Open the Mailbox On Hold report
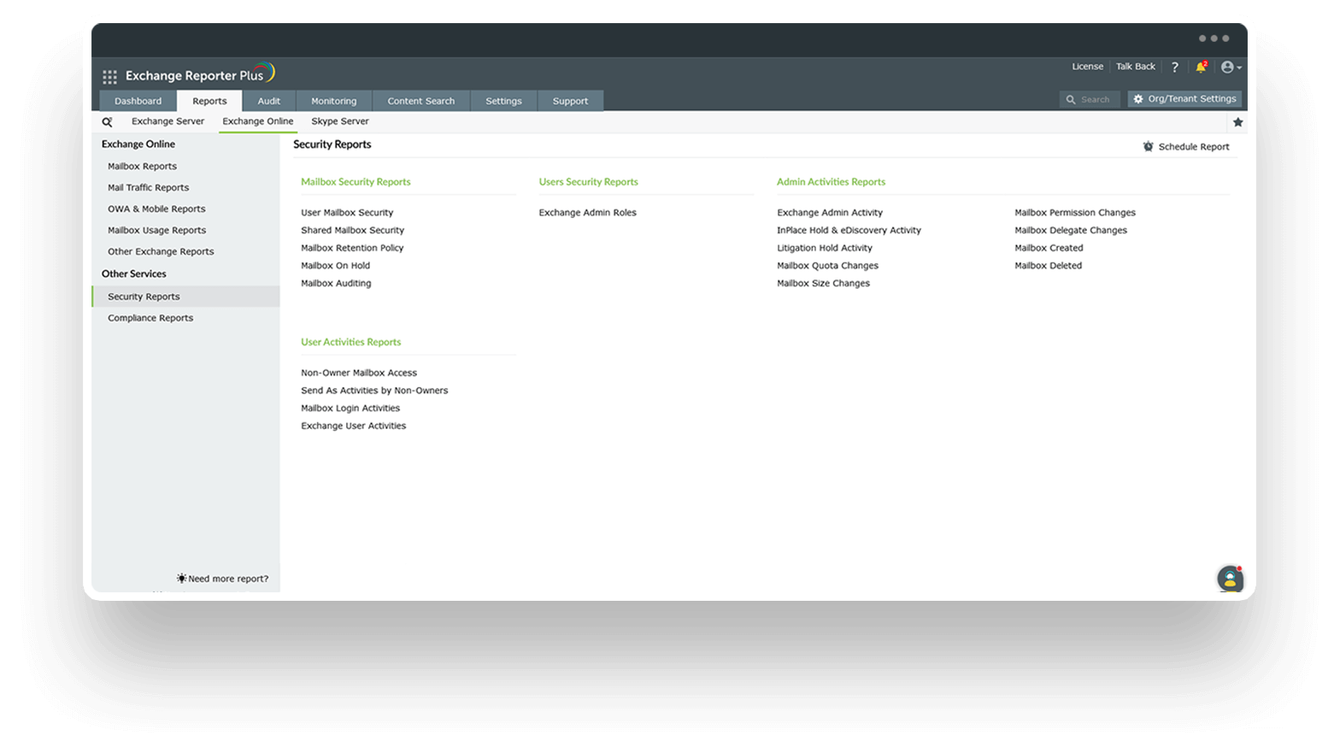The width and height of the screenshot is (1340, 753). [336, 266]
